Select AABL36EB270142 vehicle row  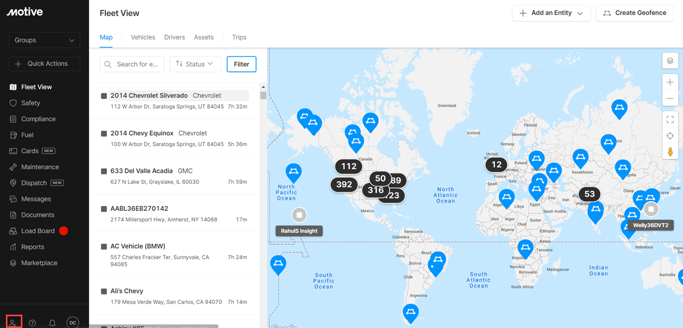[174, 213]
